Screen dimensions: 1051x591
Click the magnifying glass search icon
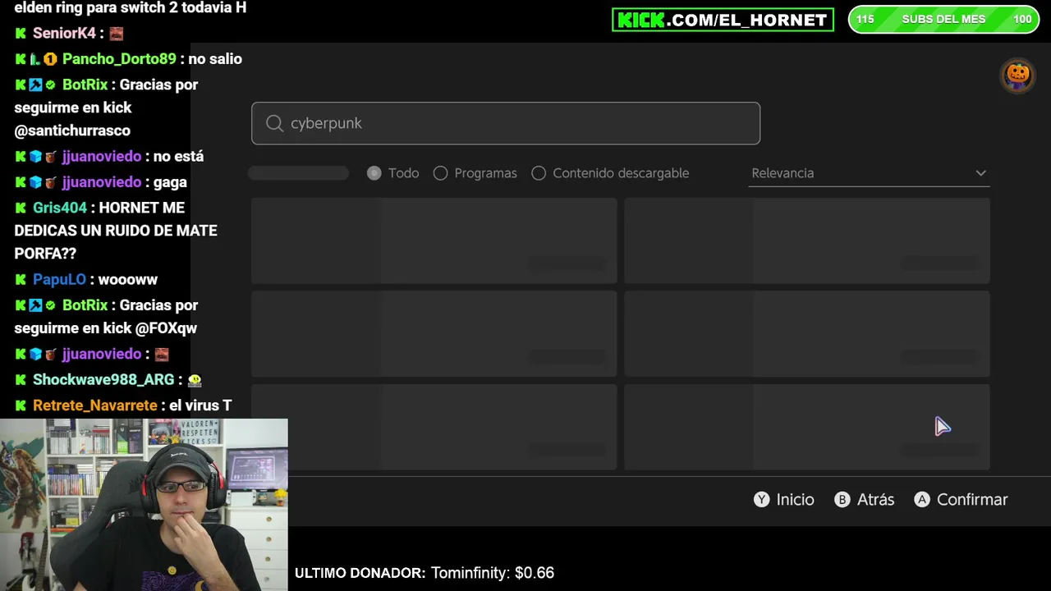coord(274,123)
